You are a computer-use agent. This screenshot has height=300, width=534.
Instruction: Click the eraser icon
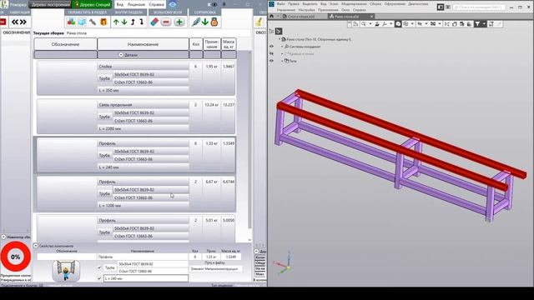(x=154, y=22)
